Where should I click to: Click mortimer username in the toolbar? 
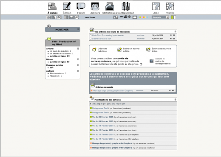point(90,17)
